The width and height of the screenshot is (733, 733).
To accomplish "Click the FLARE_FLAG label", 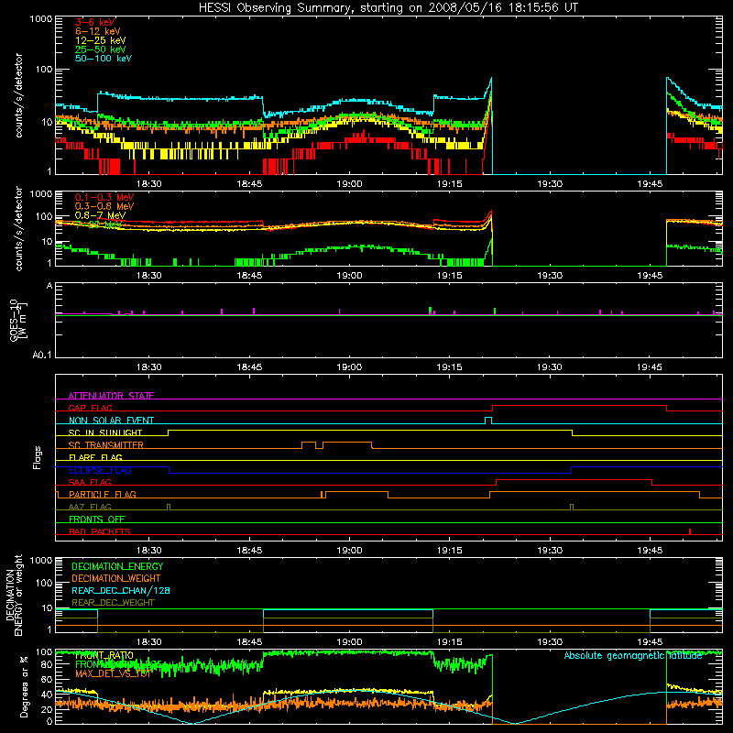I will pyautogui.click(x=95, y=457).
